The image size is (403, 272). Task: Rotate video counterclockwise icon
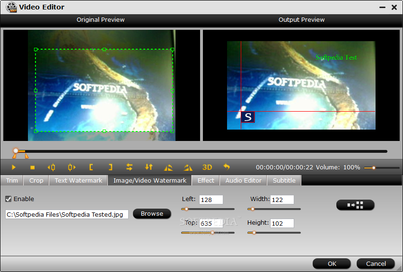coord(168,167)
